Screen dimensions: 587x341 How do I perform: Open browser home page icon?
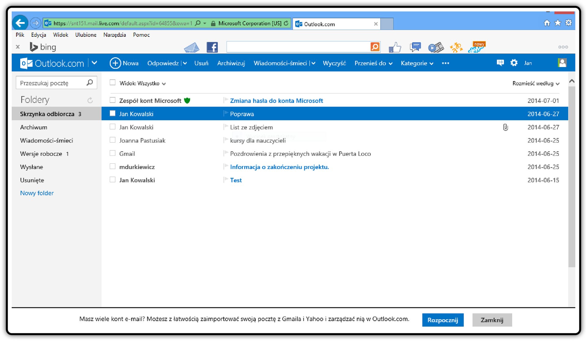point(547,23)
